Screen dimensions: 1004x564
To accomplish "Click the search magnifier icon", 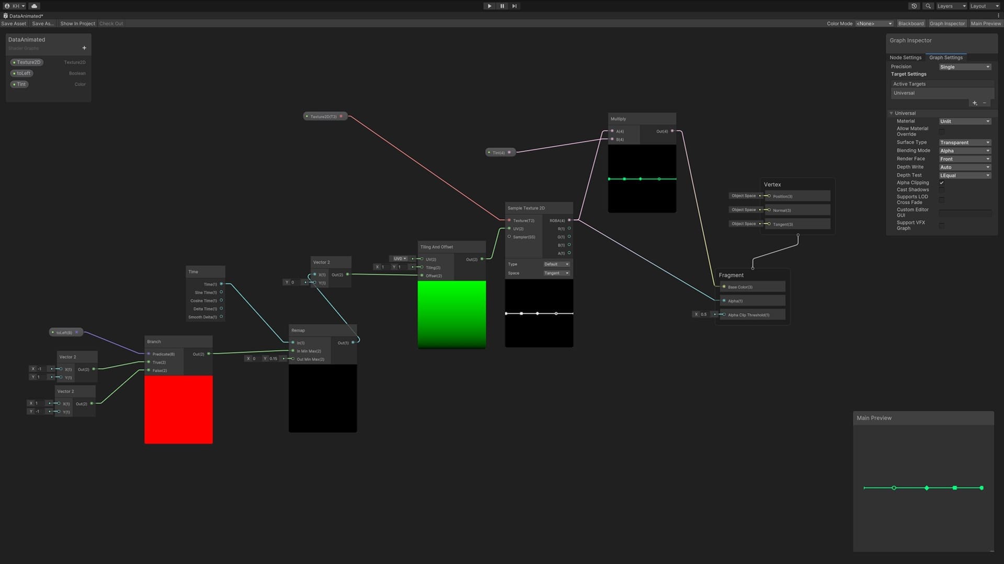I will click(x=928, y=6).
